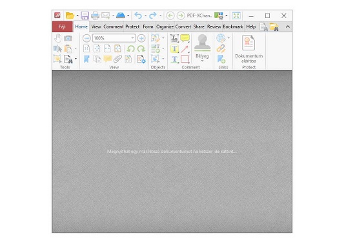Expand the Open folder dropdown arrow

coord(77,15)
